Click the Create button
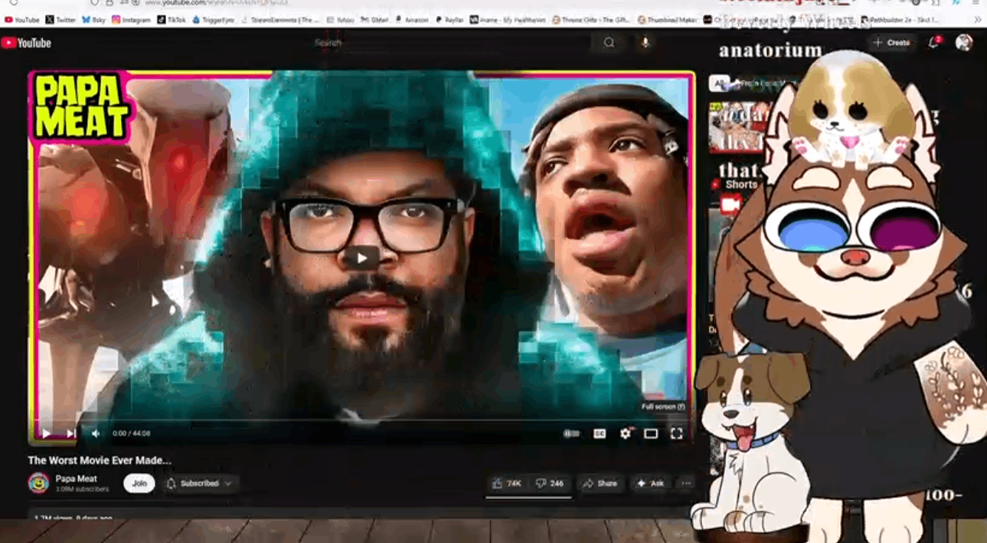Screen dimensions: 987x543 [891, 43]
